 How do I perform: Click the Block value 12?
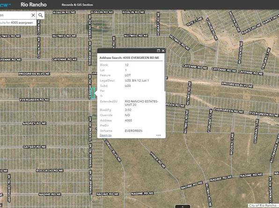[127, 65]
